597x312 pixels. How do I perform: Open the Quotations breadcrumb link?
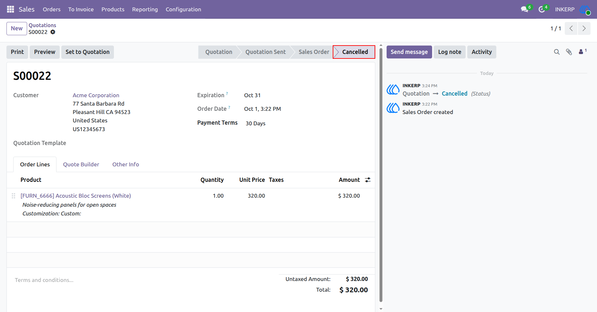tap(42, 25)
